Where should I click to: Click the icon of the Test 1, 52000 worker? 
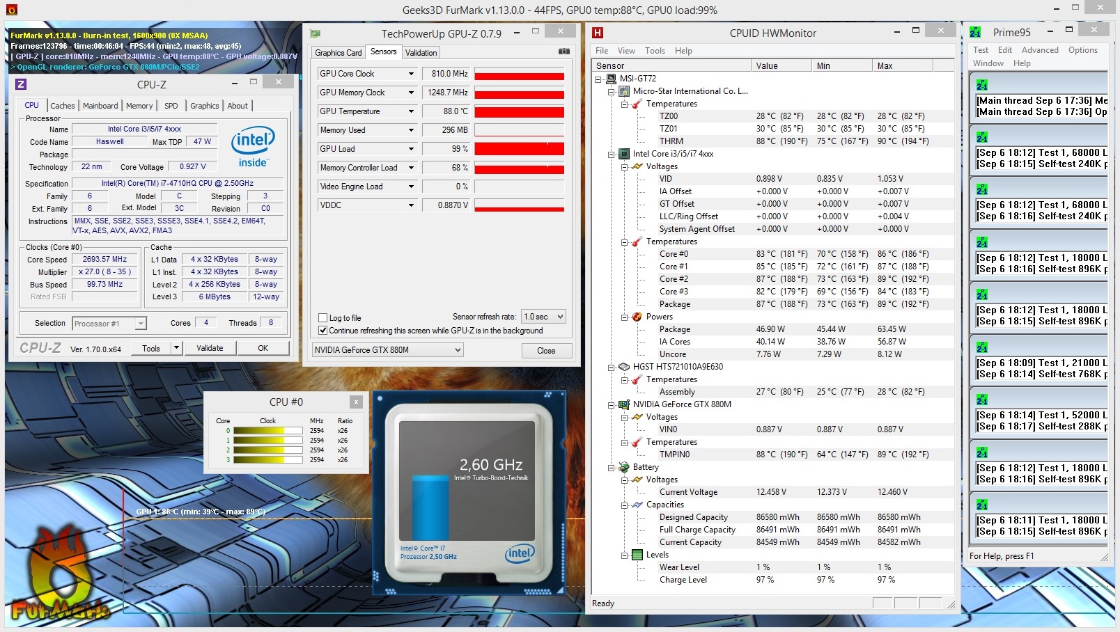coord(982,400)
